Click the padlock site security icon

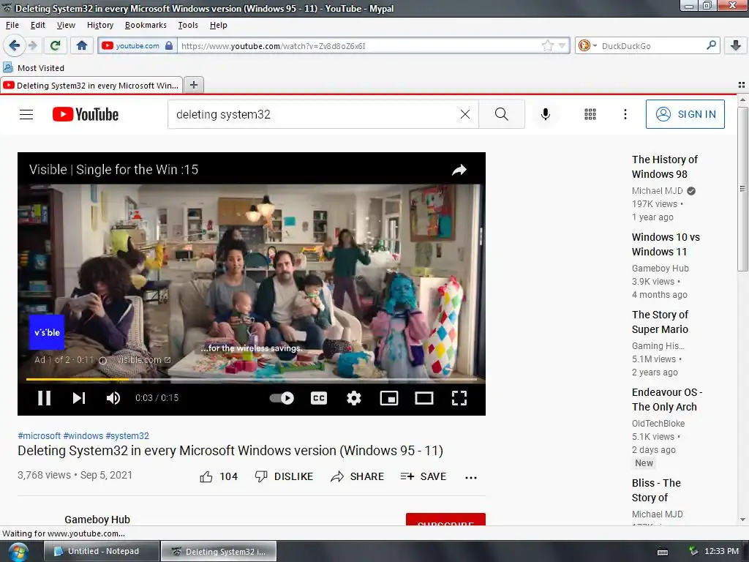(169, 46)
